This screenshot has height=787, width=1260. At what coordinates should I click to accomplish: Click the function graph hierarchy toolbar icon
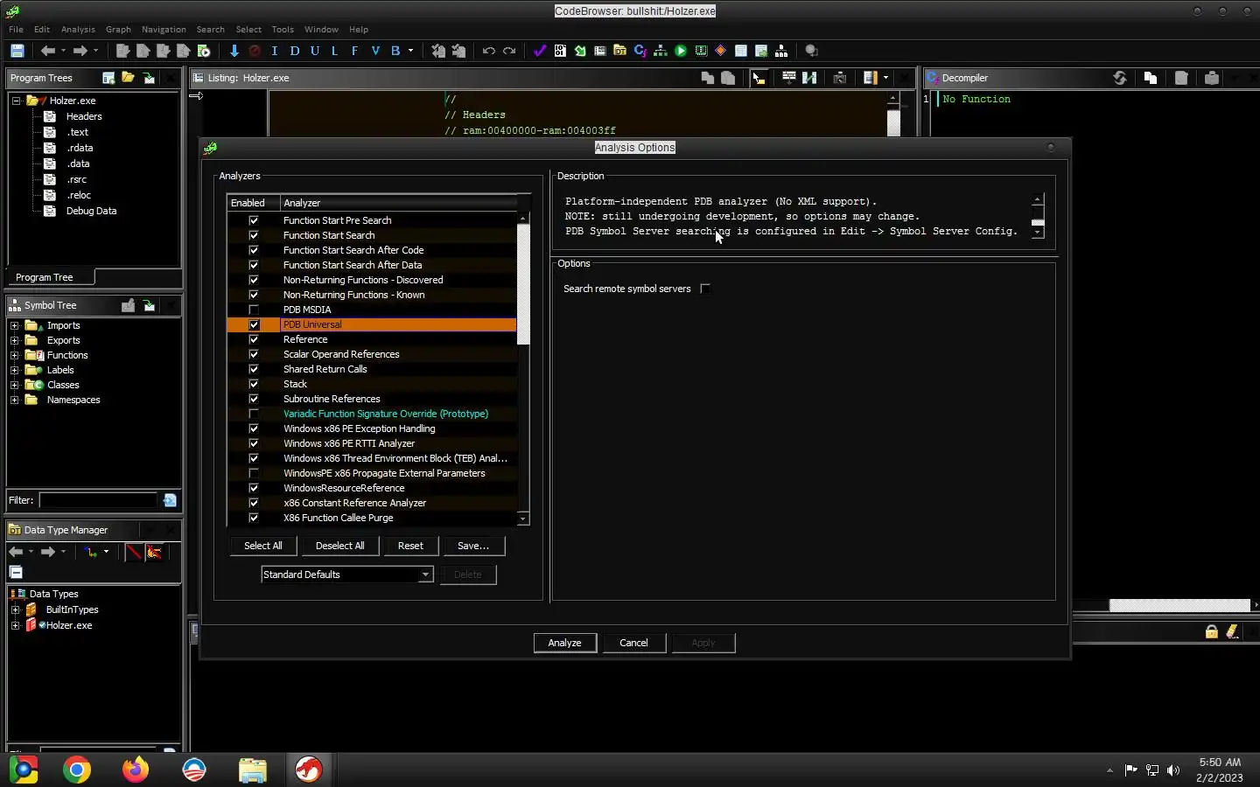tap(661, 51)
